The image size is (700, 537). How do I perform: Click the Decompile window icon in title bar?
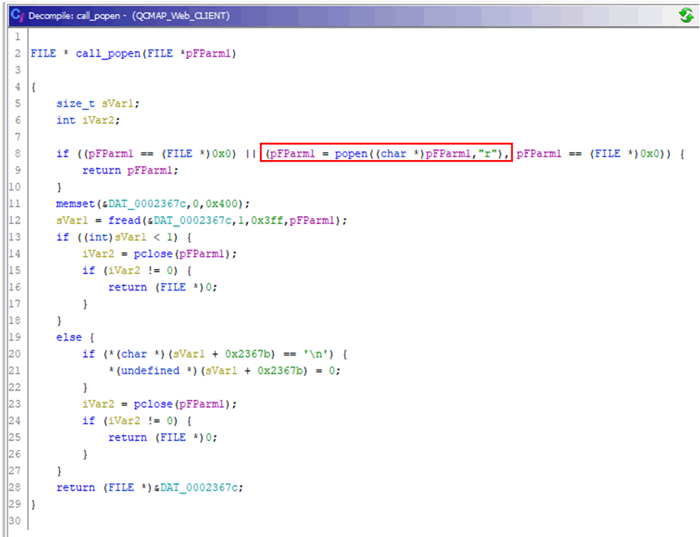[x=17, y=16]
